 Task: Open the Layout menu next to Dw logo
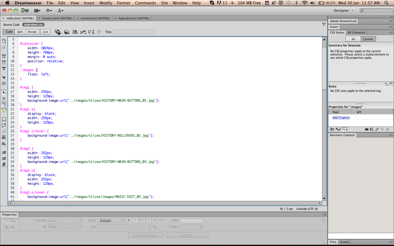pyautogui.click(x=37, y=10)
